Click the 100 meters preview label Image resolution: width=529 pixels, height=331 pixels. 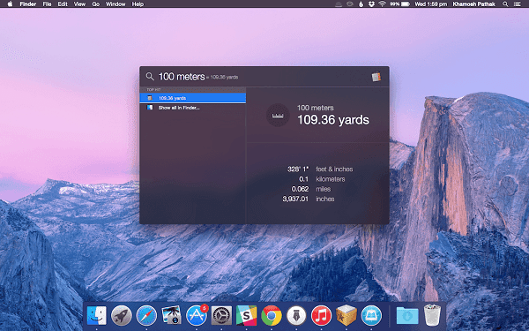click(315, 108)
